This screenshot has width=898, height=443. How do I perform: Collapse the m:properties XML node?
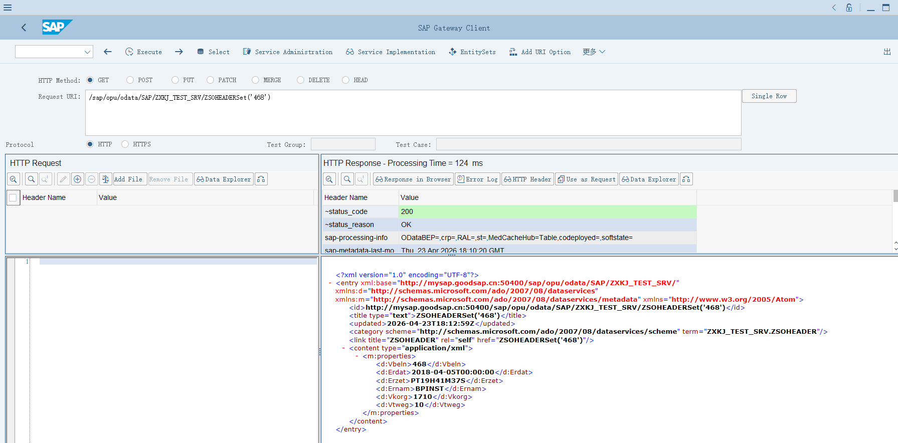click(357, 356)
